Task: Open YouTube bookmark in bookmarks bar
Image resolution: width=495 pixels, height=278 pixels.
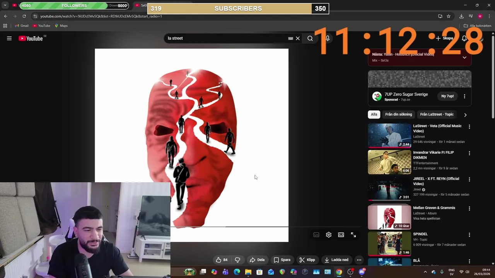Action: coord(41,26)
